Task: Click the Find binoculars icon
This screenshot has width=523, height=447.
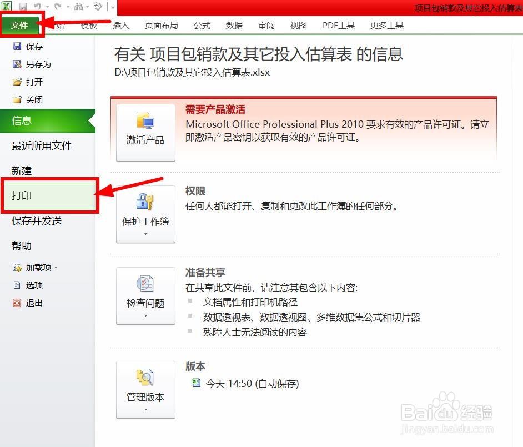Action: (79, 6)
